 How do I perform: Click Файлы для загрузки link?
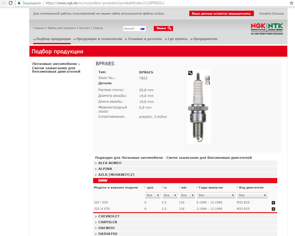click(x=62, y=28)
